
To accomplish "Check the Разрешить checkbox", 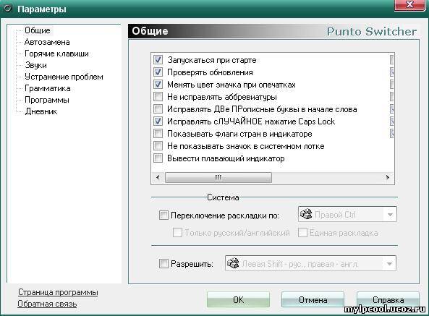I will pyautogui.click(x=163, y=264).
